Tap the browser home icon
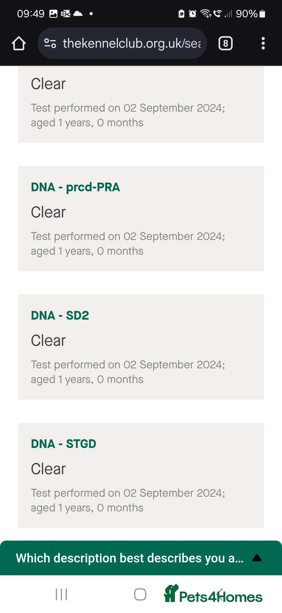Screen dimensions: 282x613 19,43
